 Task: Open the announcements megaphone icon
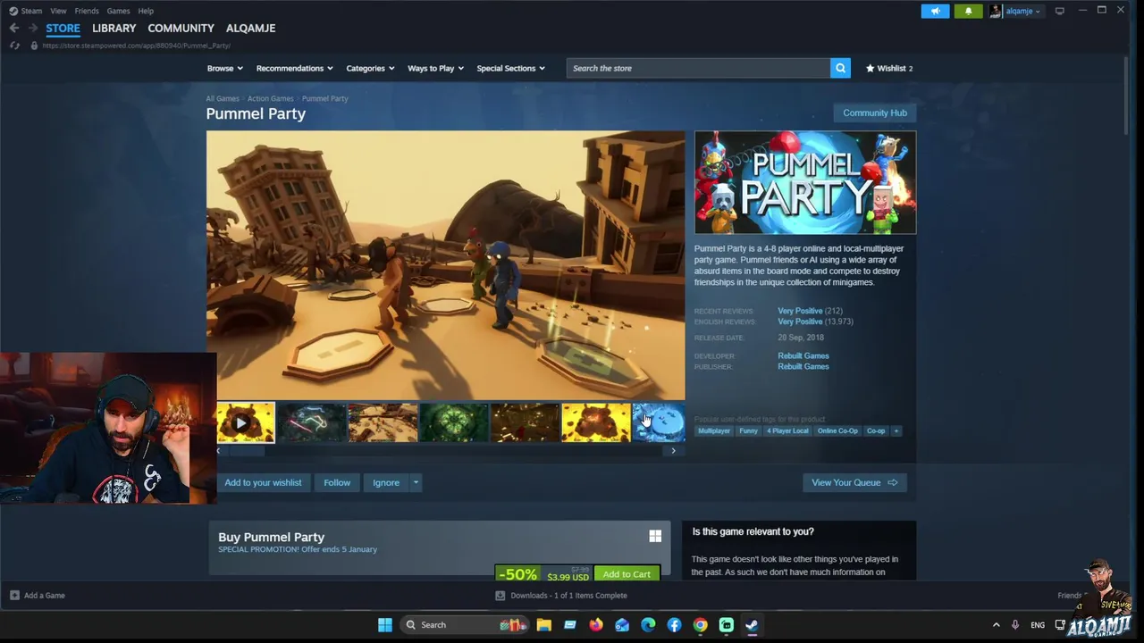(x=935, y=11)
